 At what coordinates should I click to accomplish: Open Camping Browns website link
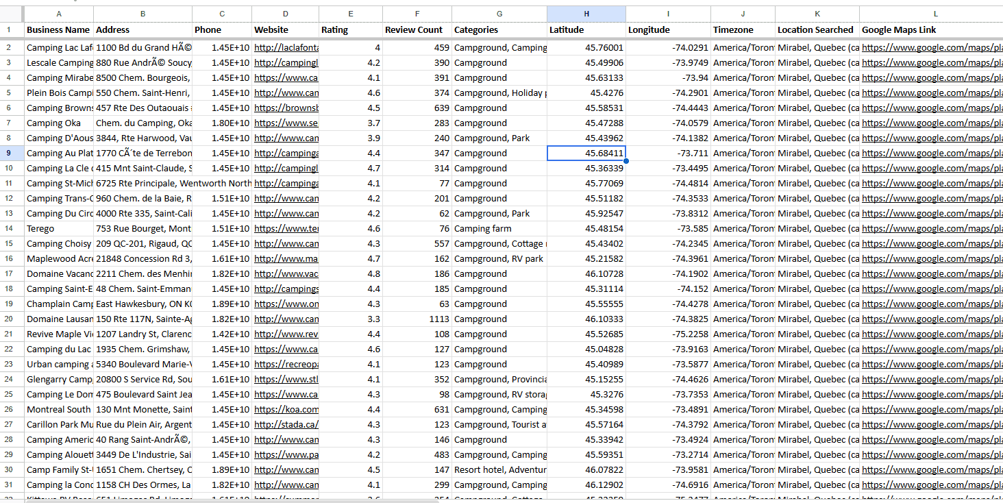pos(286,108)
